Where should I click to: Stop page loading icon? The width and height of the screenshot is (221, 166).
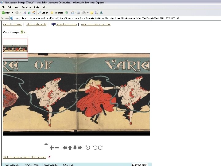(x=24, y=13)
